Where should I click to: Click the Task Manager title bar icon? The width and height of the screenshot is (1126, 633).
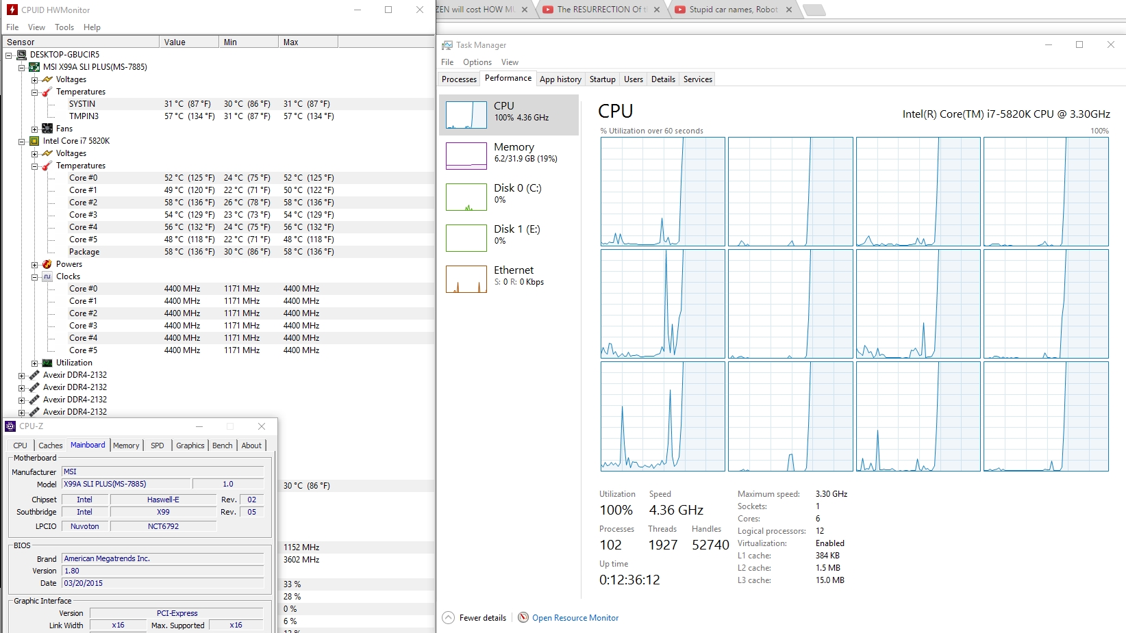click(447, 45)
